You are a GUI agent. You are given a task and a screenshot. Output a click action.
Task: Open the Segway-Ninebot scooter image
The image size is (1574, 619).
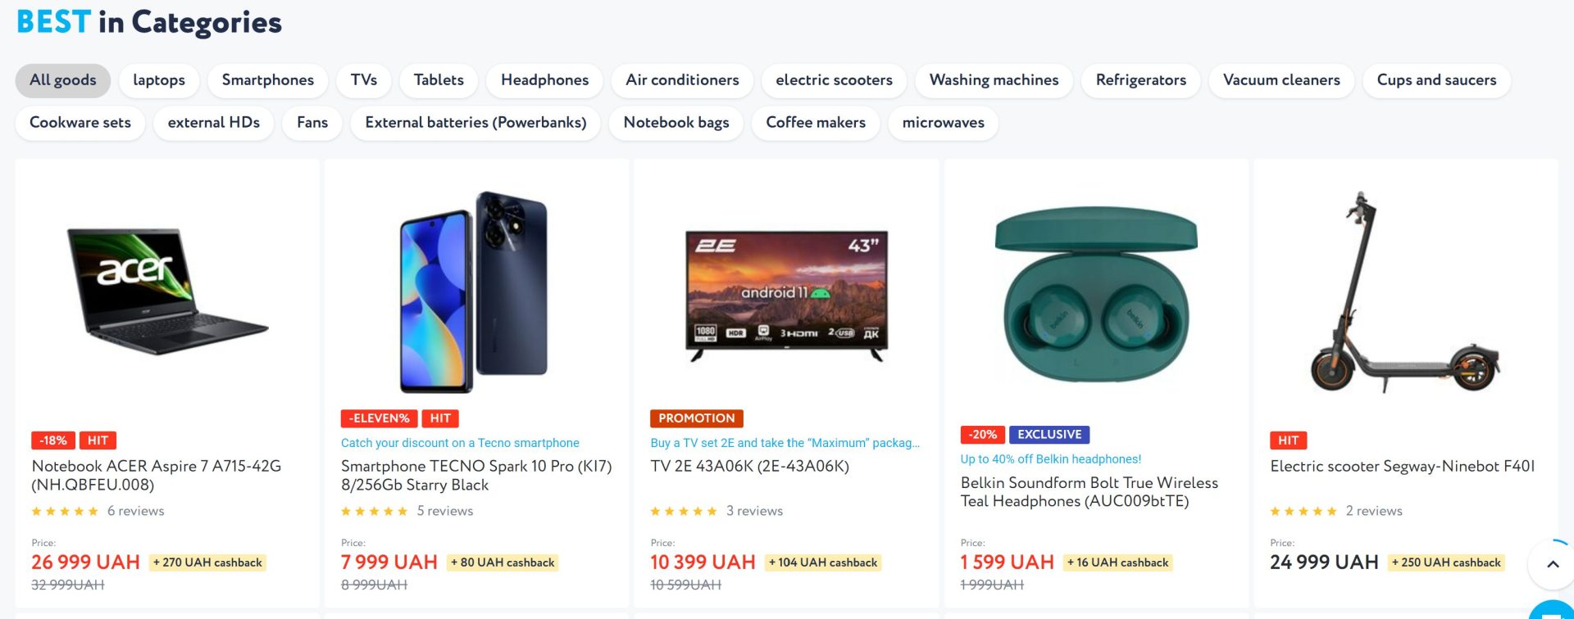pos(1405,292)
